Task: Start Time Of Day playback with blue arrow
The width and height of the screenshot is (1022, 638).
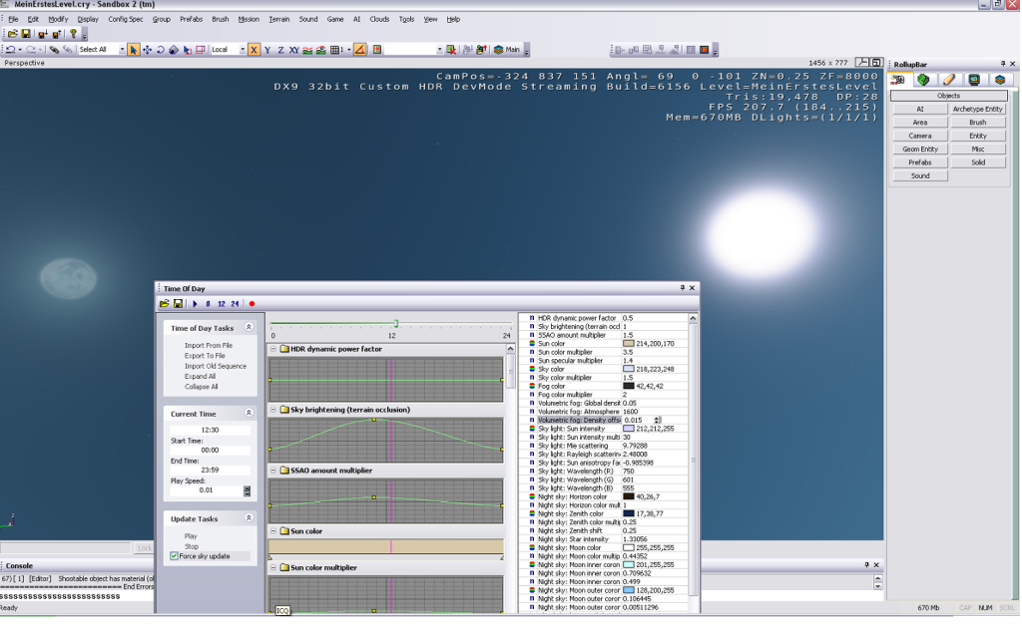Action: 195,304
